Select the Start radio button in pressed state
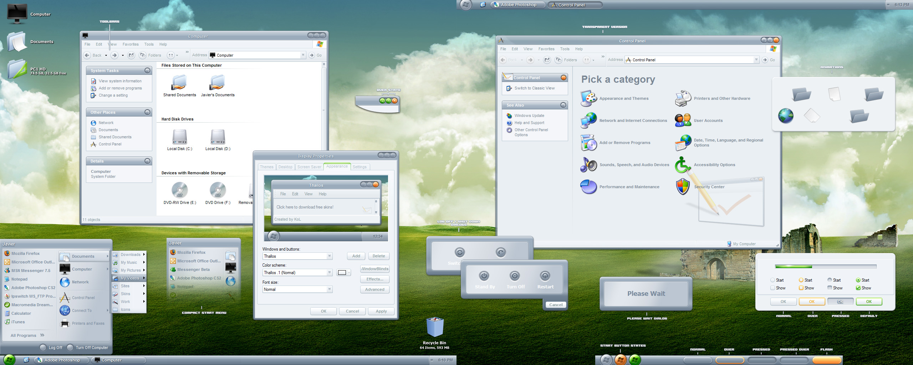The image size is (913, 365). 830,280
